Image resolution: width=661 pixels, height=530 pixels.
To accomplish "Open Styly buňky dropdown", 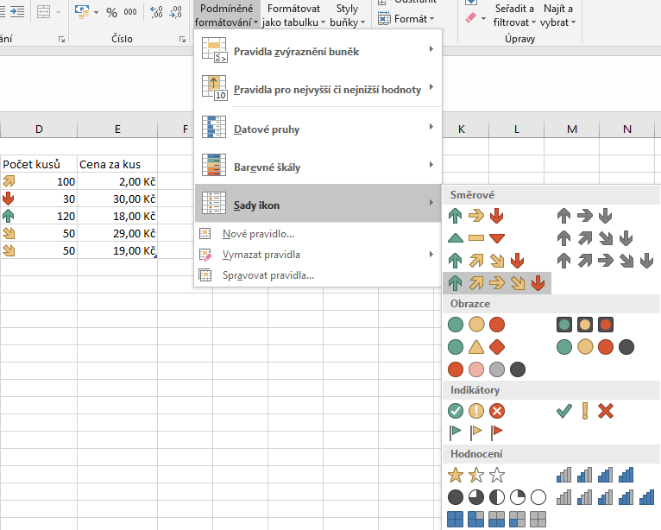I will click(x=348, y=15).
